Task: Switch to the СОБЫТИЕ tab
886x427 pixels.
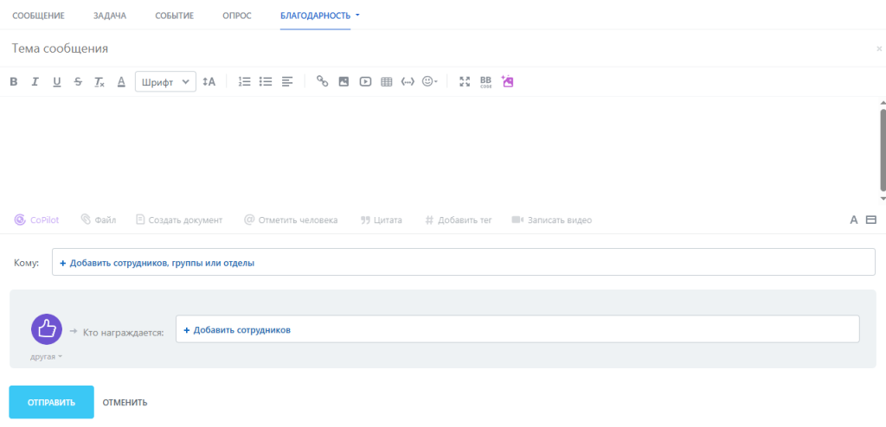Action: [175, 16]
